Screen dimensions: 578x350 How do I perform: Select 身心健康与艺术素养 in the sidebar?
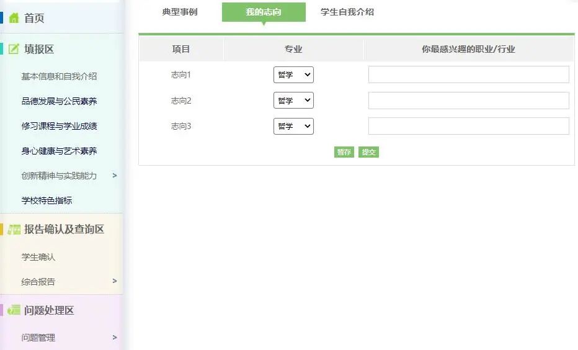click(59, 151)
